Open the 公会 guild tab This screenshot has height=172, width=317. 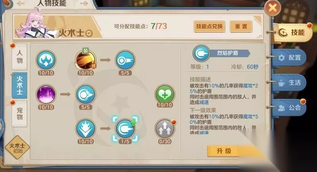click(290, 107)
